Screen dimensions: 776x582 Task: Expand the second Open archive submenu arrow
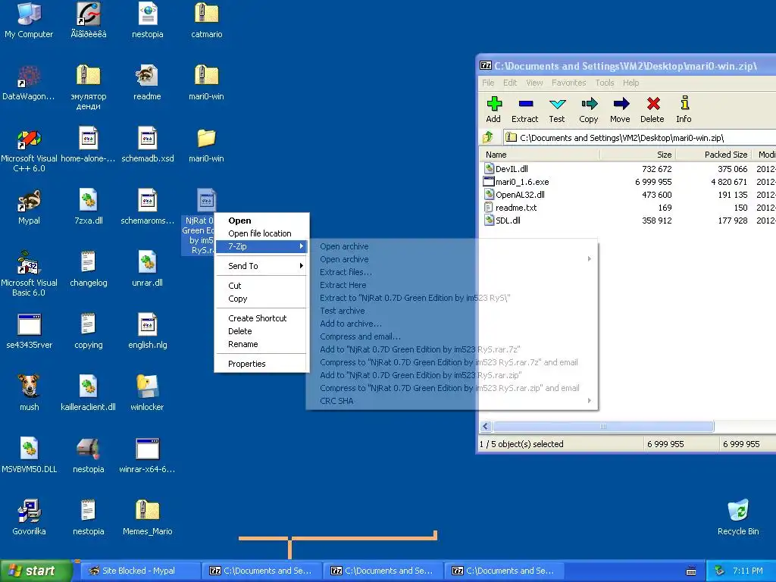589,259
